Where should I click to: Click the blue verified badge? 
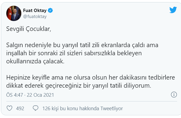pos(50,11)
